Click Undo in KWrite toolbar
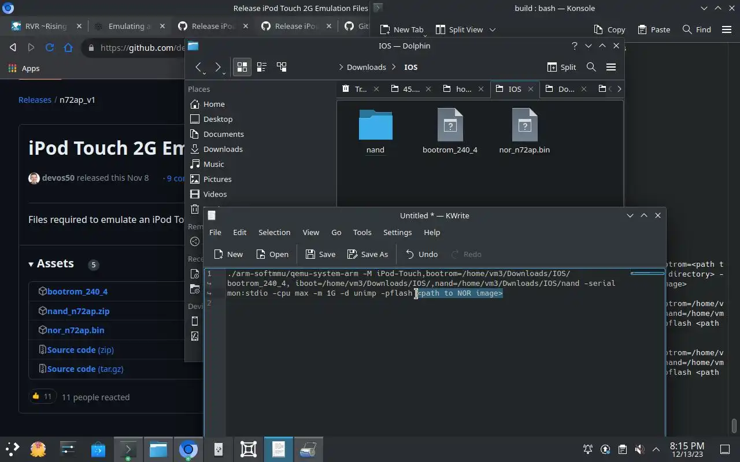The image size is (740, 462). pos(421,254)
